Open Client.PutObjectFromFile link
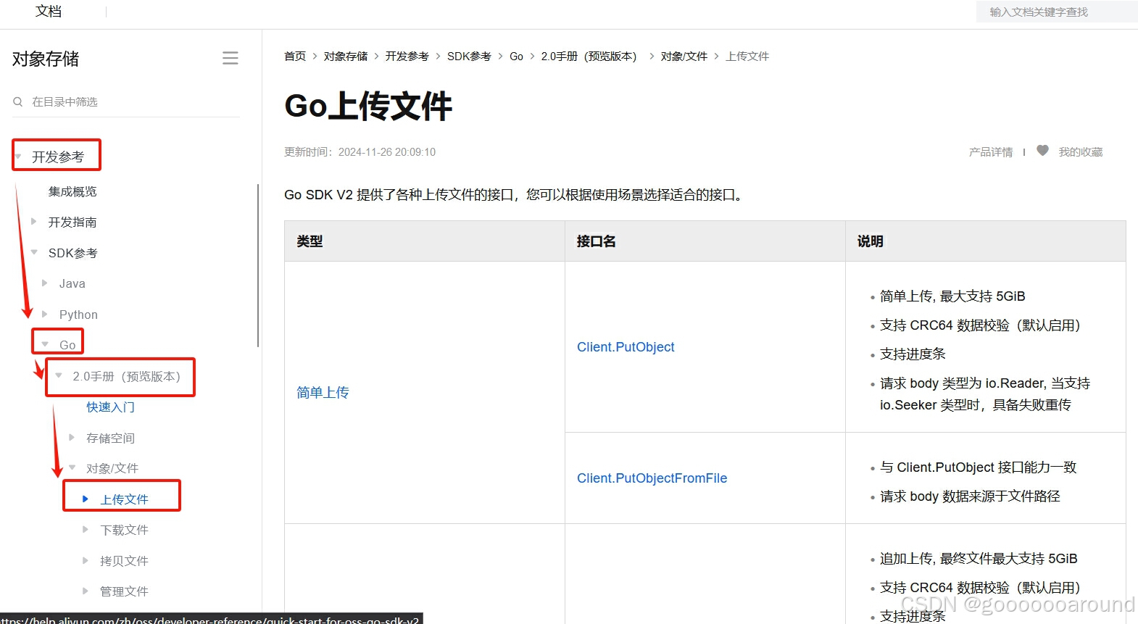 652,478
